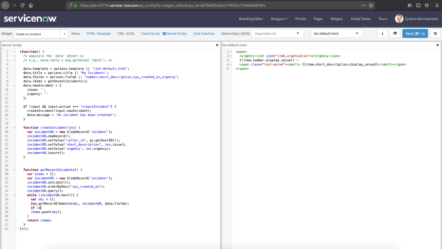Image resolution: width=442 pixels, height=249 pixels.
Task: Click the browser back arrow
Action: click(x=5, y=6)
